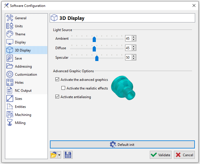Enable Activate the realistic effects checkbox
This screenshot has height=164, width=200.
(63, 88)
